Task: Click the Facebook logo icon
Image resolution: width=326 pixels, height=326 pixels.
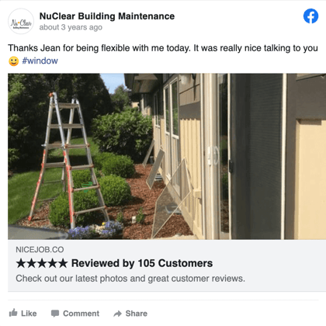Action: pyautogui.click(x=310, y=16)
